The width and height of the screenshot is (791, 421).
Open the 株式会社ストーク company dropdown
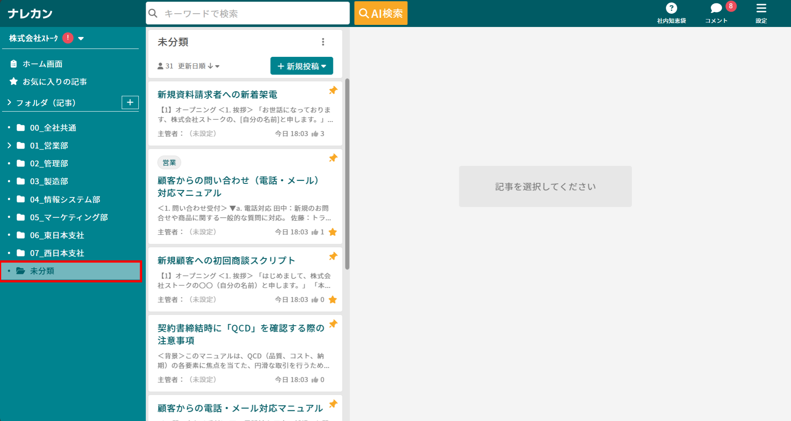coord(81,38)
